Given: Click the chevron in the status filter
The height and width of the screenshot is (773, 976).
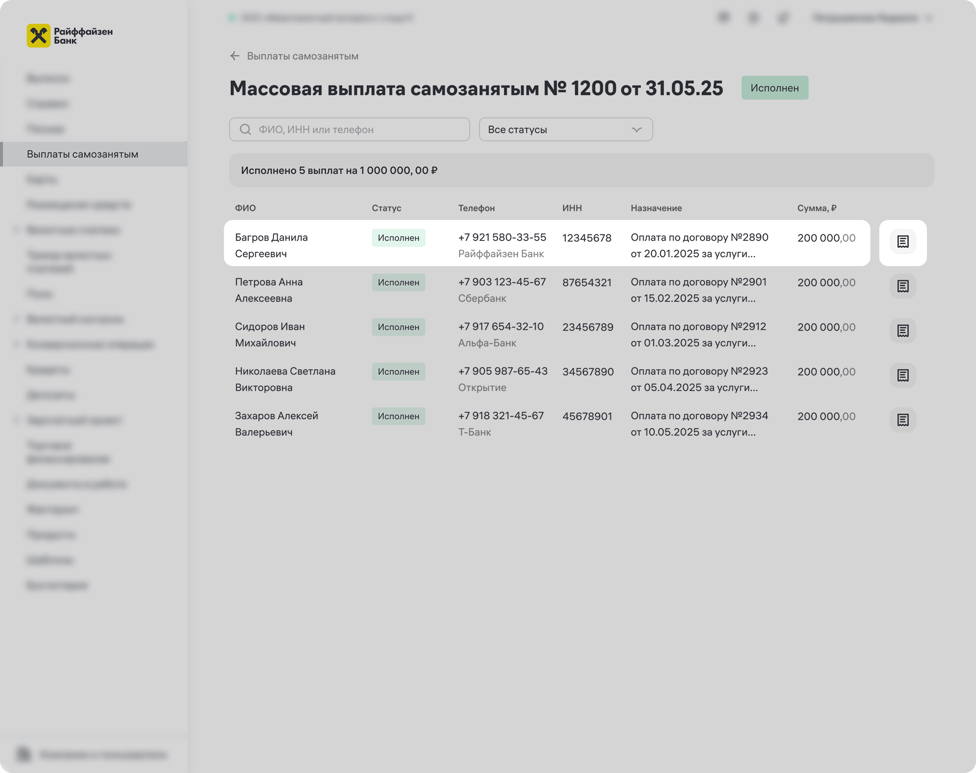Looking at the screenshot, I should tap(636, 129).
